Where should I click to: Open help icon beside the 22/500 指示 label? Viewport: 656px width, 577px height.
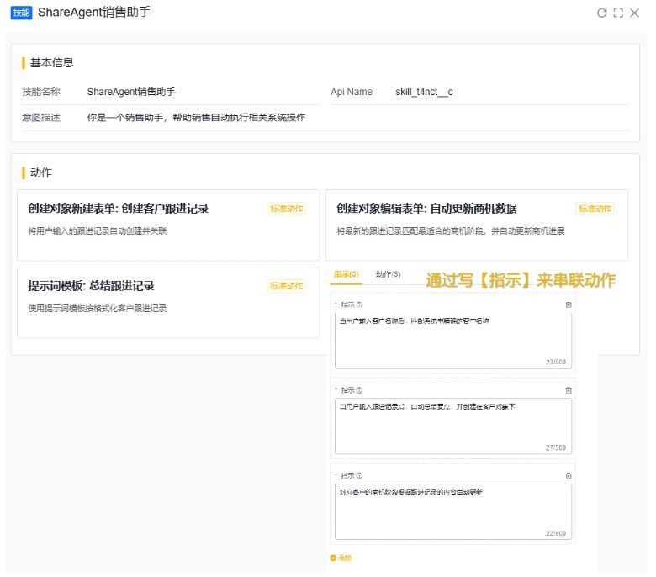point(359,476)
